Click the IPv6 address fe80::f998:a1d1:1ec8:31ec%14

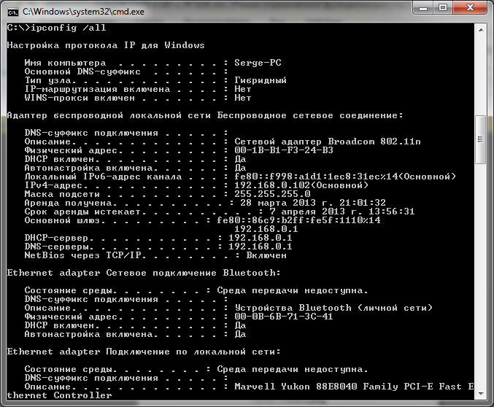(316, 177)
